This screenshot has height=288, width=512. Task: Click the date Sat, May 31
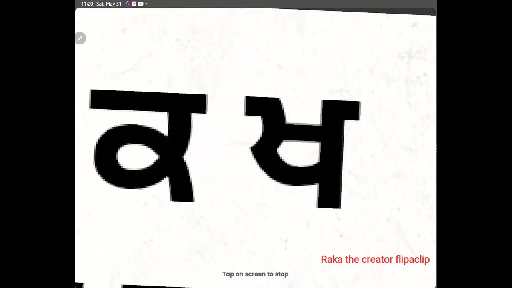(109, 4)
